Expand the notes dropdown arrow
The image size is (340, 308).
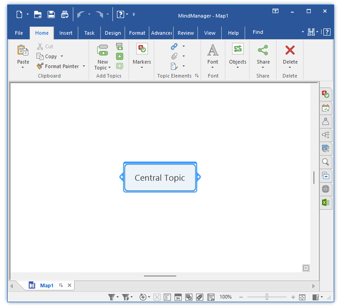coord(184,66)
